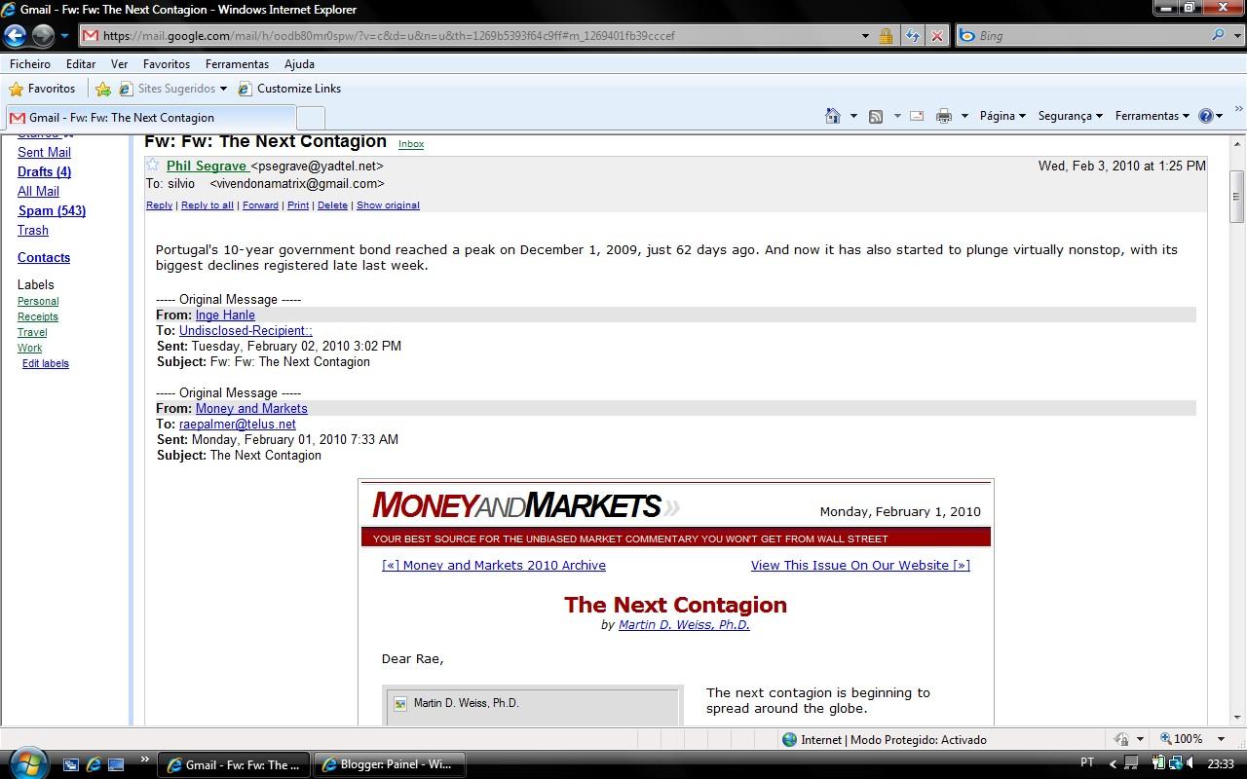Click the Customize Links favorite
This screenshot has width=1247, height=779.
coord(289,89)
